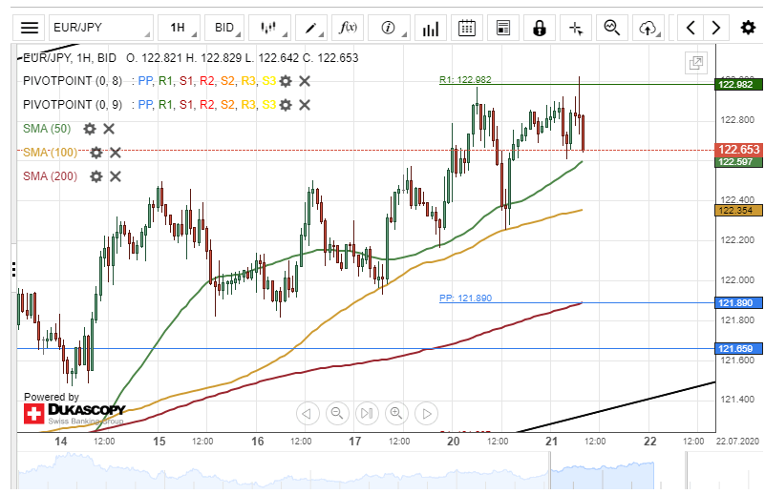Open the EUR/JPY instrument selector
This screenshot has height=494, width=765.
[x=100, y=28]
